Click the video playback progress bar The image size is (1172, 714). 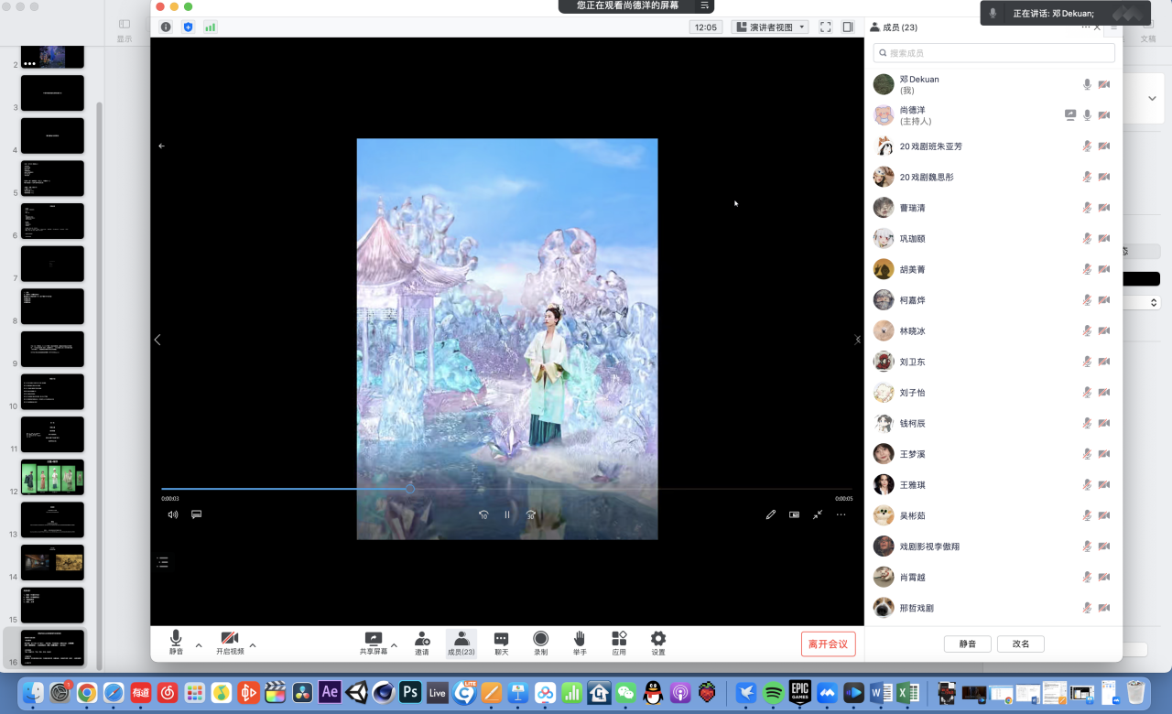click(x=506, y=489)
